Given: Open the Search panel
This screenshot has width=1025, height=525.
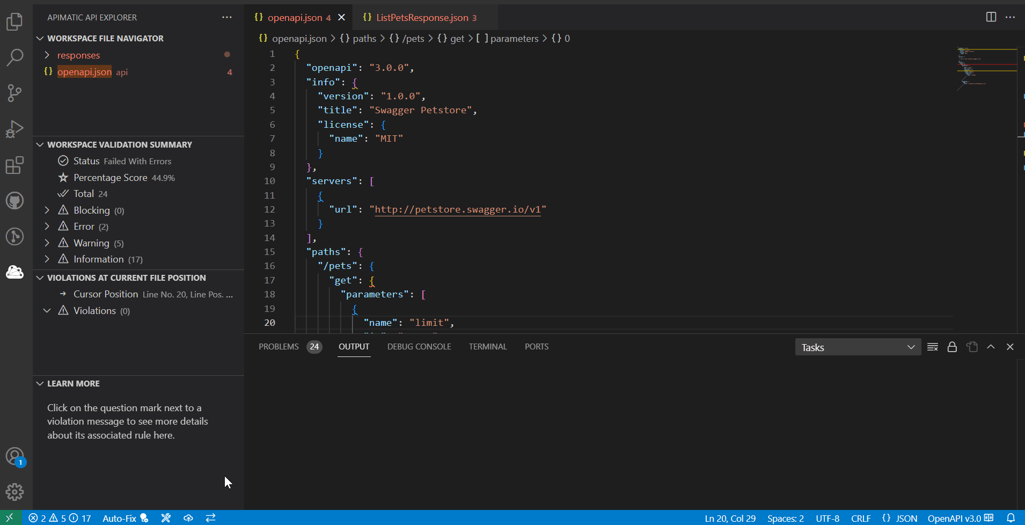Looking at the screenshot, I should 14,57.
